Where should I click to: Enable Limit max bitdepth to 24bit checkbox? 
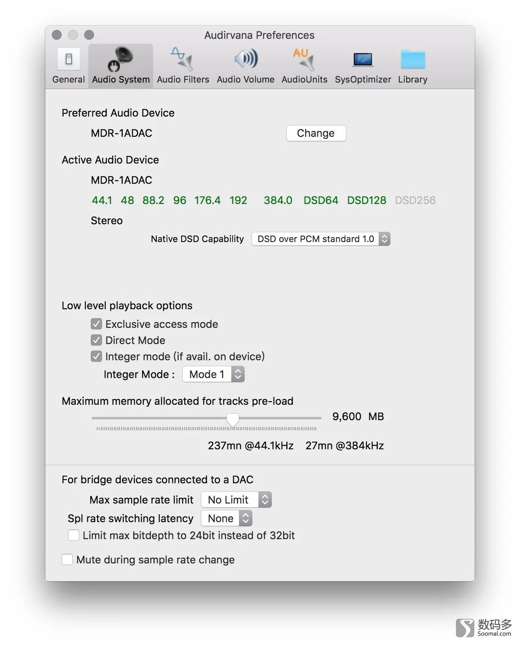click(x=73, y=535)
